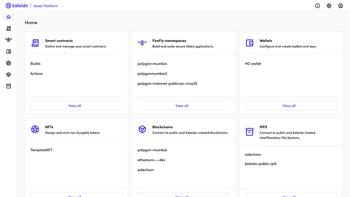This screenshot has height=197, width=350.
Task: Open the Builds link
Action: pyautogui.click(x=36, y=64)
